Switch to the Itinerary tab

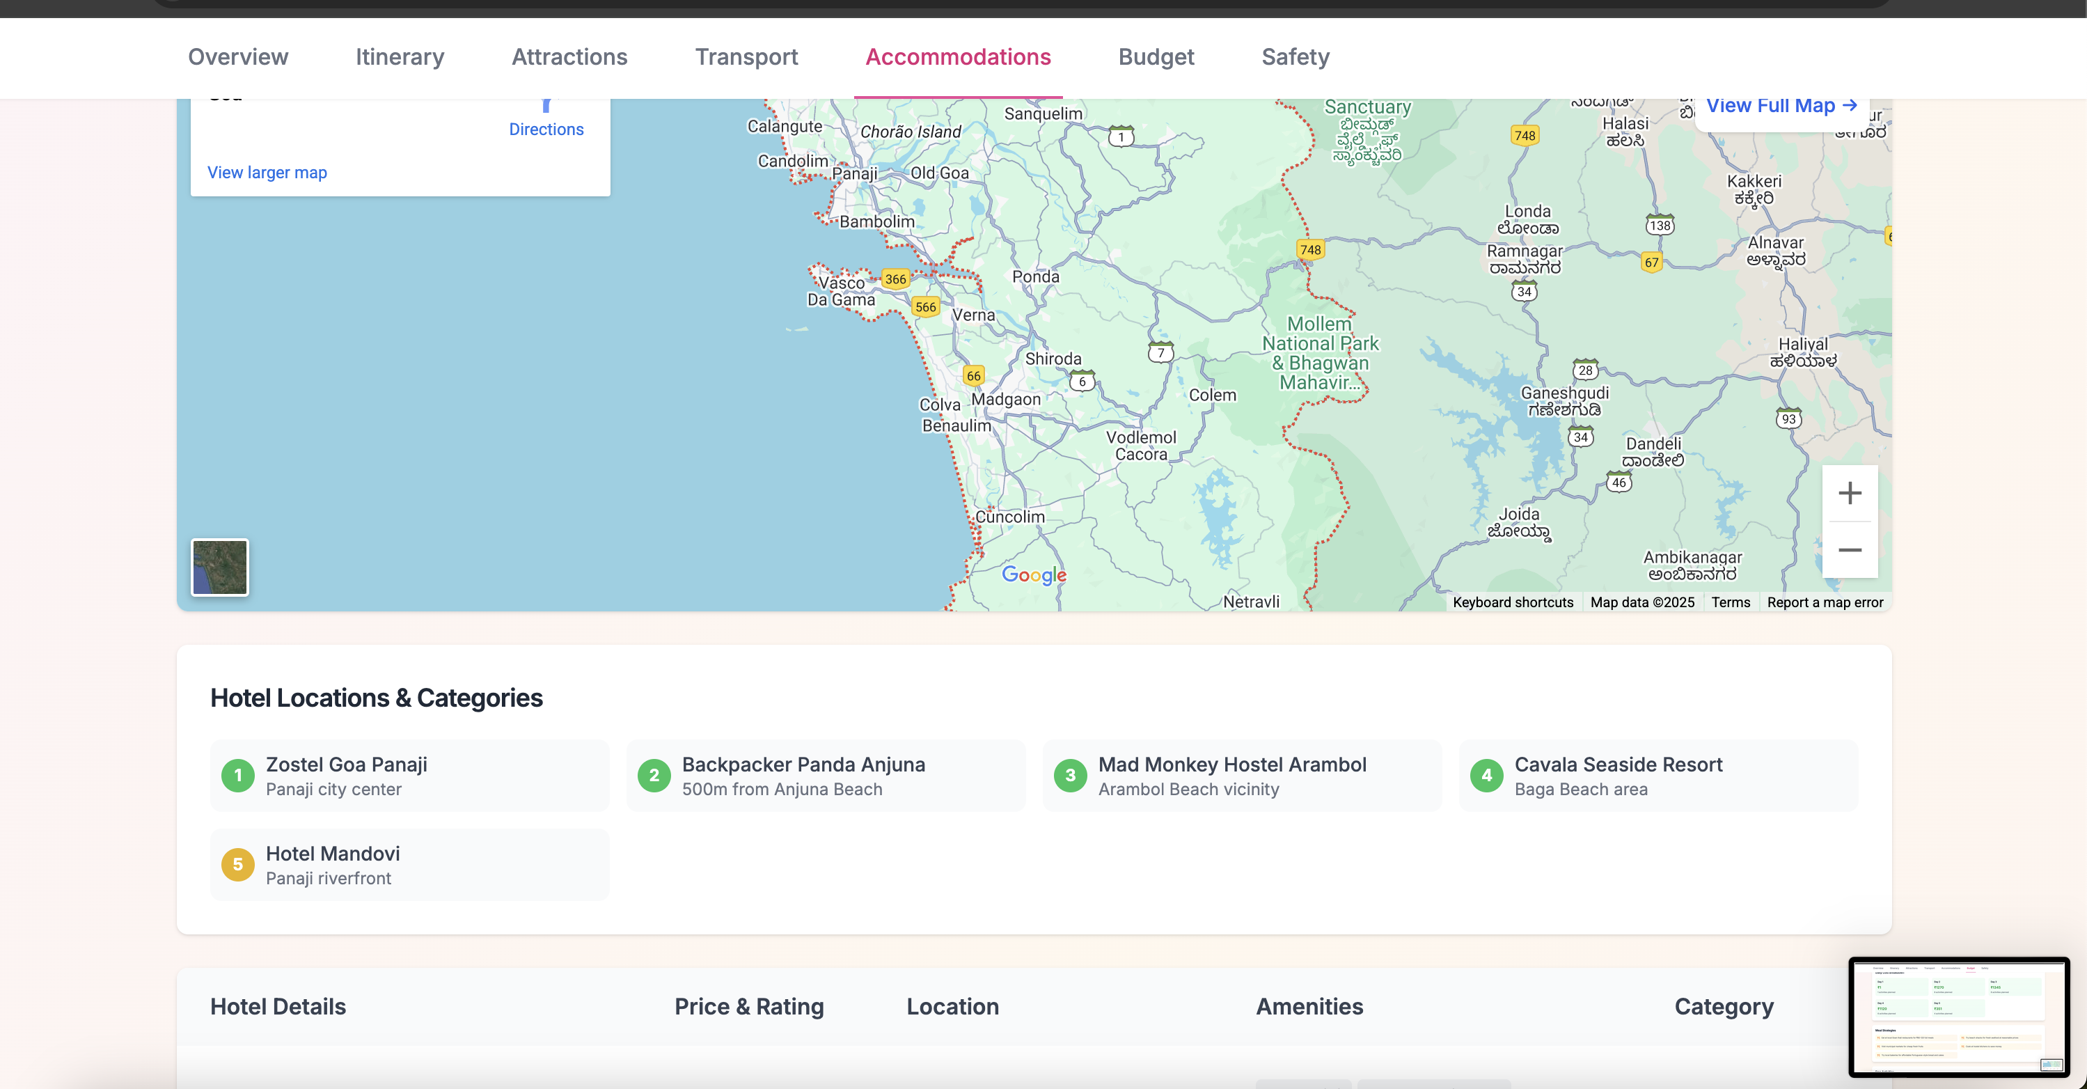(400, 56)
